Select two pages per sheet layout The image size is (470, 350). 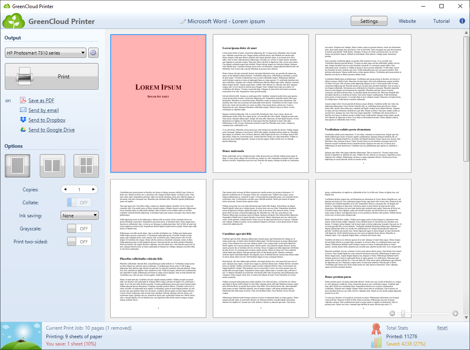52,166
